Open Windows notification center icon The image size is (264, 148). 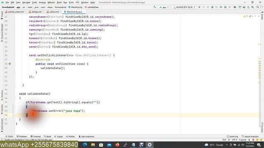tap(259, 145)
